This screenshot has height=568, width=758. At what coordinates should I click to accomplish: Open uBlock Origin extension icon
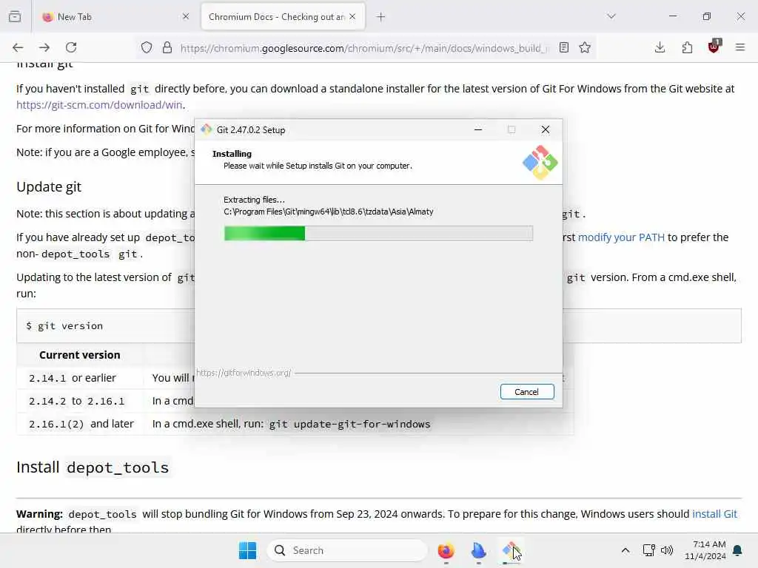[714, 47]
